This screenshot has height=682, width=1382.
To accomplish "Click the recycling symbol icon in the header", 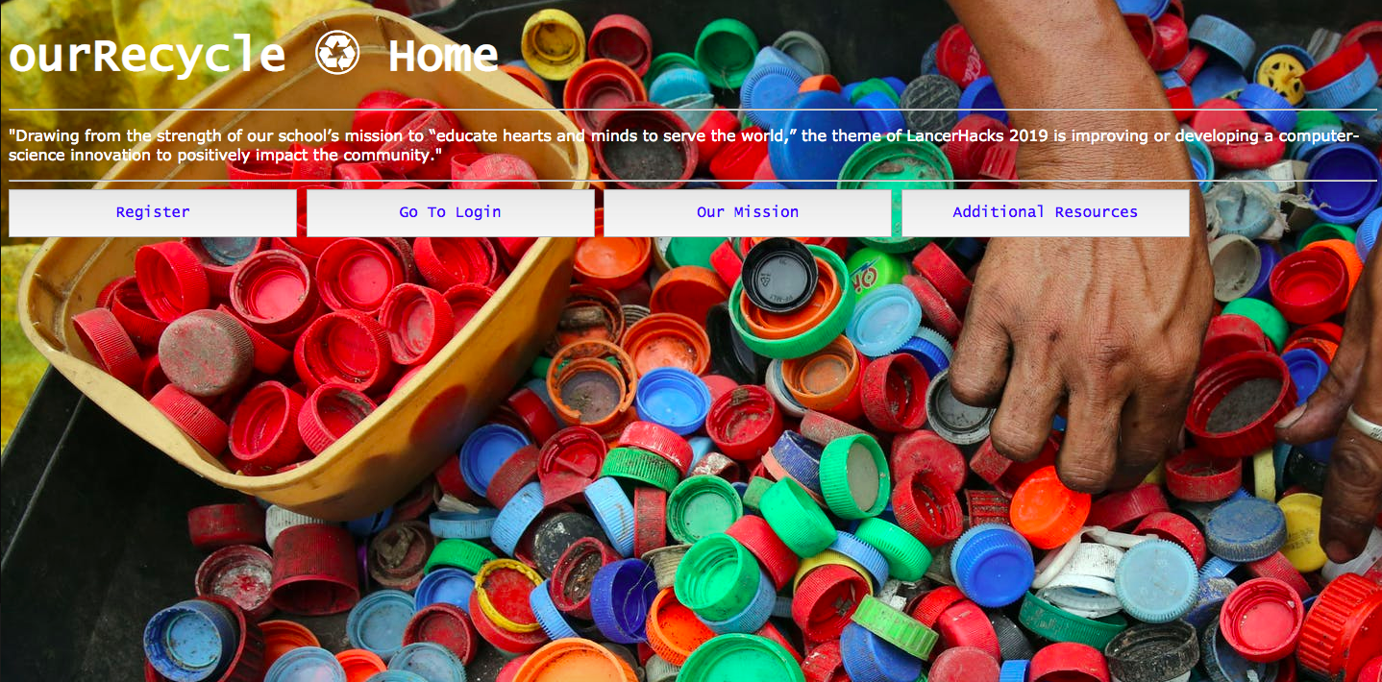I will click(337, 53).
